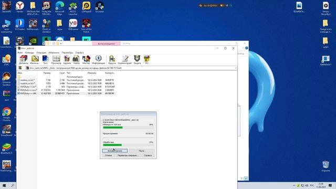This screenshot has height=189, width=336.
Task: Open the notification center icon in taskbar
Action: pos(330,185)
